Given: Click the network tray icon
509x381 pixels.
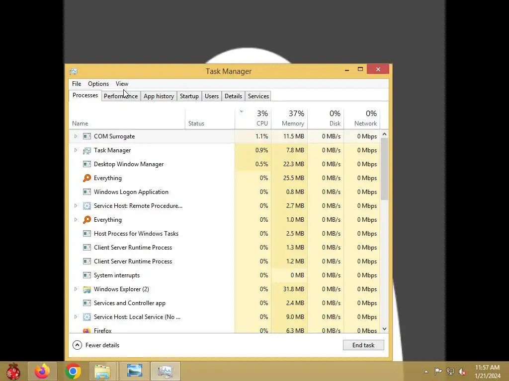Looking at the screenshot, I should click(450, 371).
